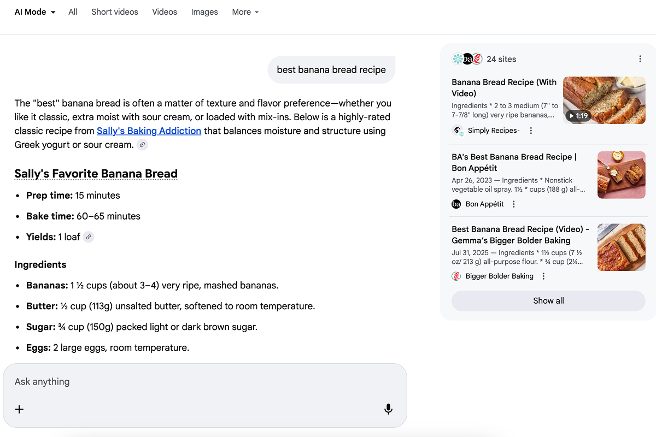Click the Bigger Bolder Baking site icon
The image size is (656, 437).
click(456, 276)
